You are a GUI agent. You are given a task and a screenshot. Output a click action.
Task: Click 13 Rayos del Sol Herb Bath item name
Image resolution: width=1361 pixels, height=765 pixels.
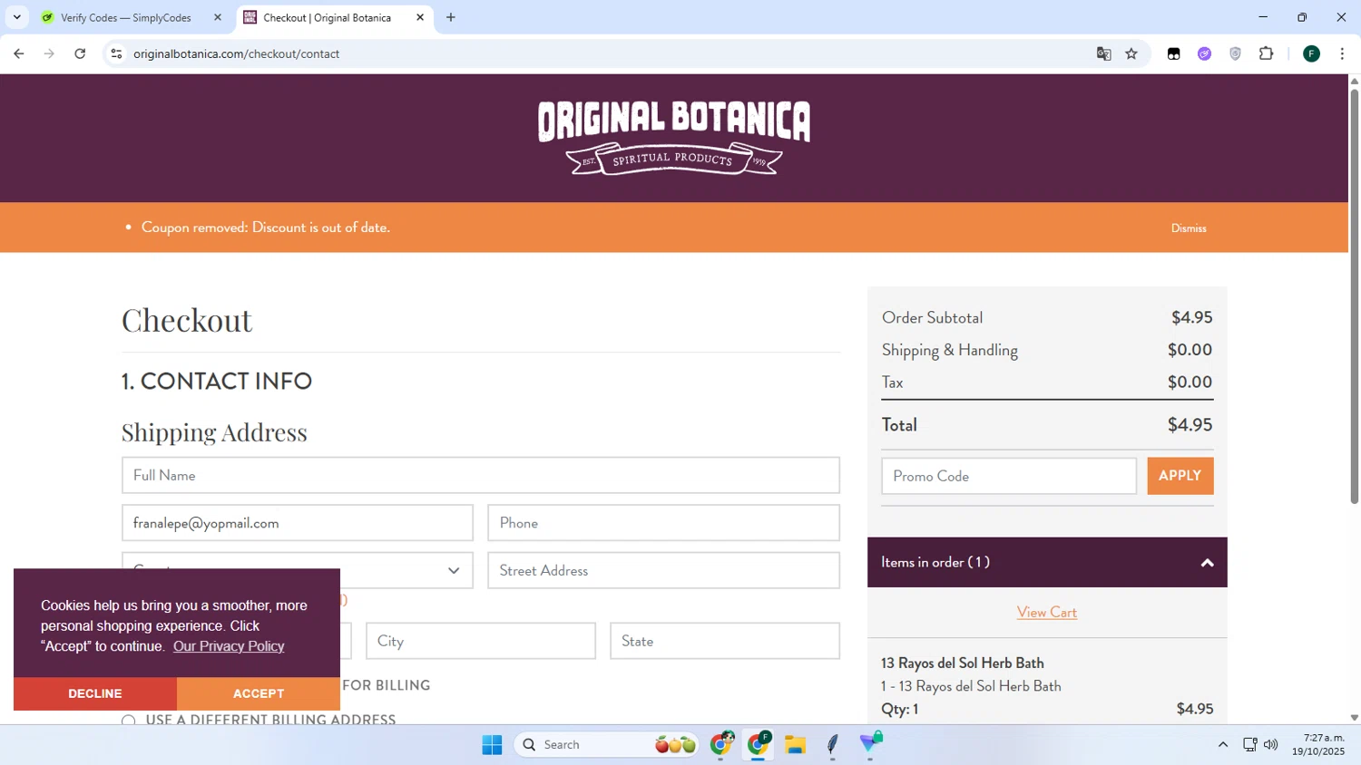(963, 663)
